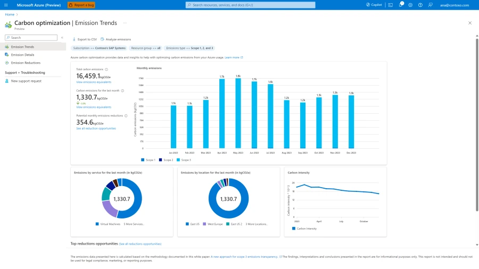Image resolution: width=479 pixels, height=269 pixels.
Task: Open See all reductions opportunities link near bottom
Action: tap(140, 244)
